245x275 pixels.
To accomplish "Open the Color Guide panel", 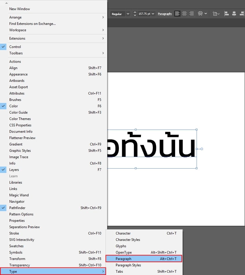I will click(53, 112).
